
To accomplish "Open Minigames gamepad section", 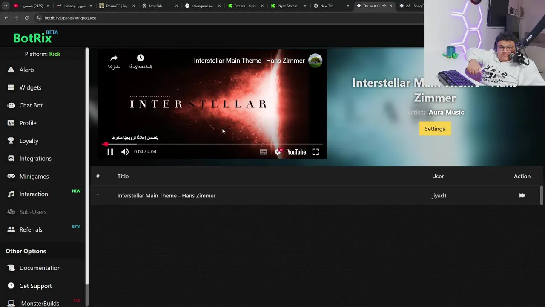I will [x=34, y=177].
